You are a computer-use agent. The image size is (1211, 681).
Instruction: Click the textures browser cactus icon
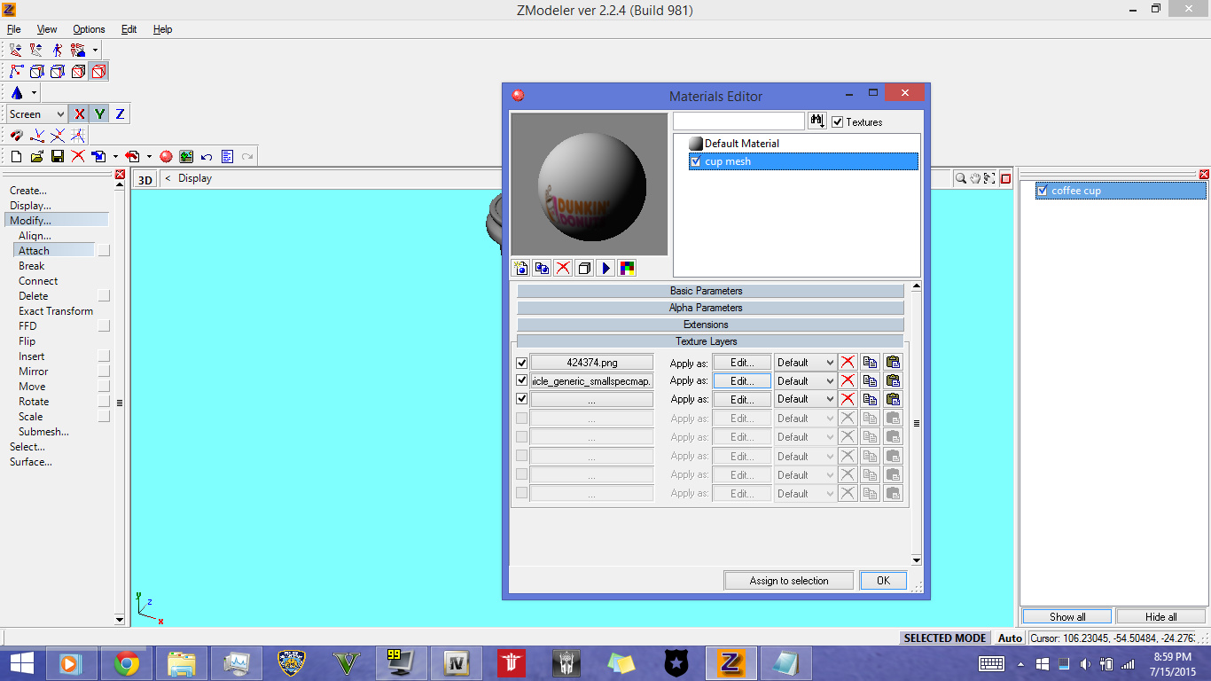click(x=186, y=157)
